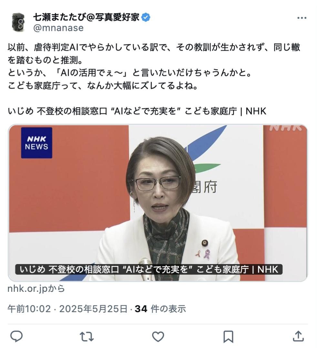The image size is (317, 348).
Task: Open the camera profile avatar
Action: click(18, 22)
